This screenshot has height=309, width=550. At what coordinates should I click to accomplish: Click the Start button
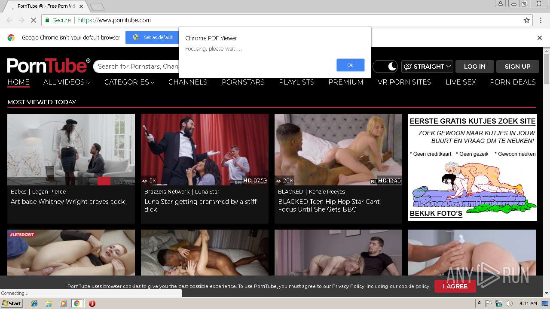(12, 303)
